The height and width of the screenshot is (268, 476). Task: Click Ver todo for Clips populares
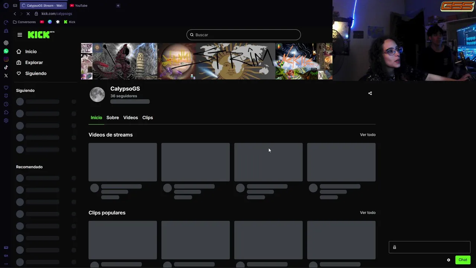tap(368, 213)
